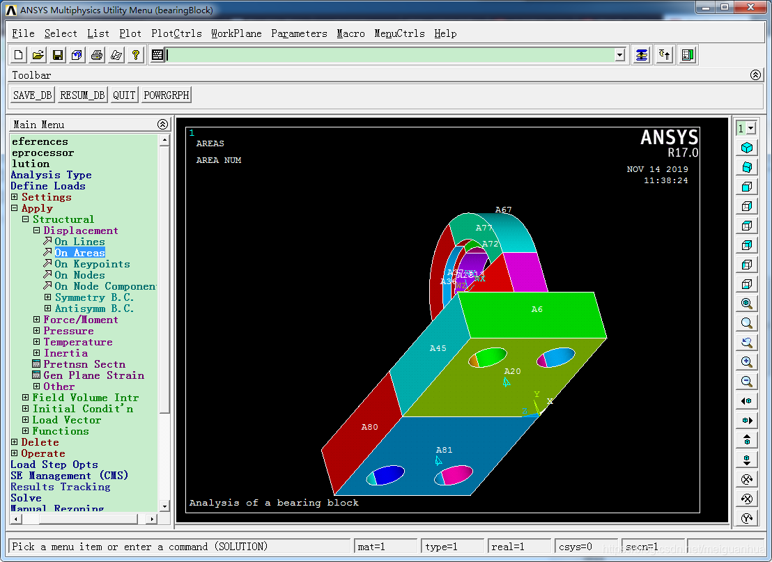The image size is (772, 562).
Task: Expand the Load Vector branch
Action: click(26, 420)
